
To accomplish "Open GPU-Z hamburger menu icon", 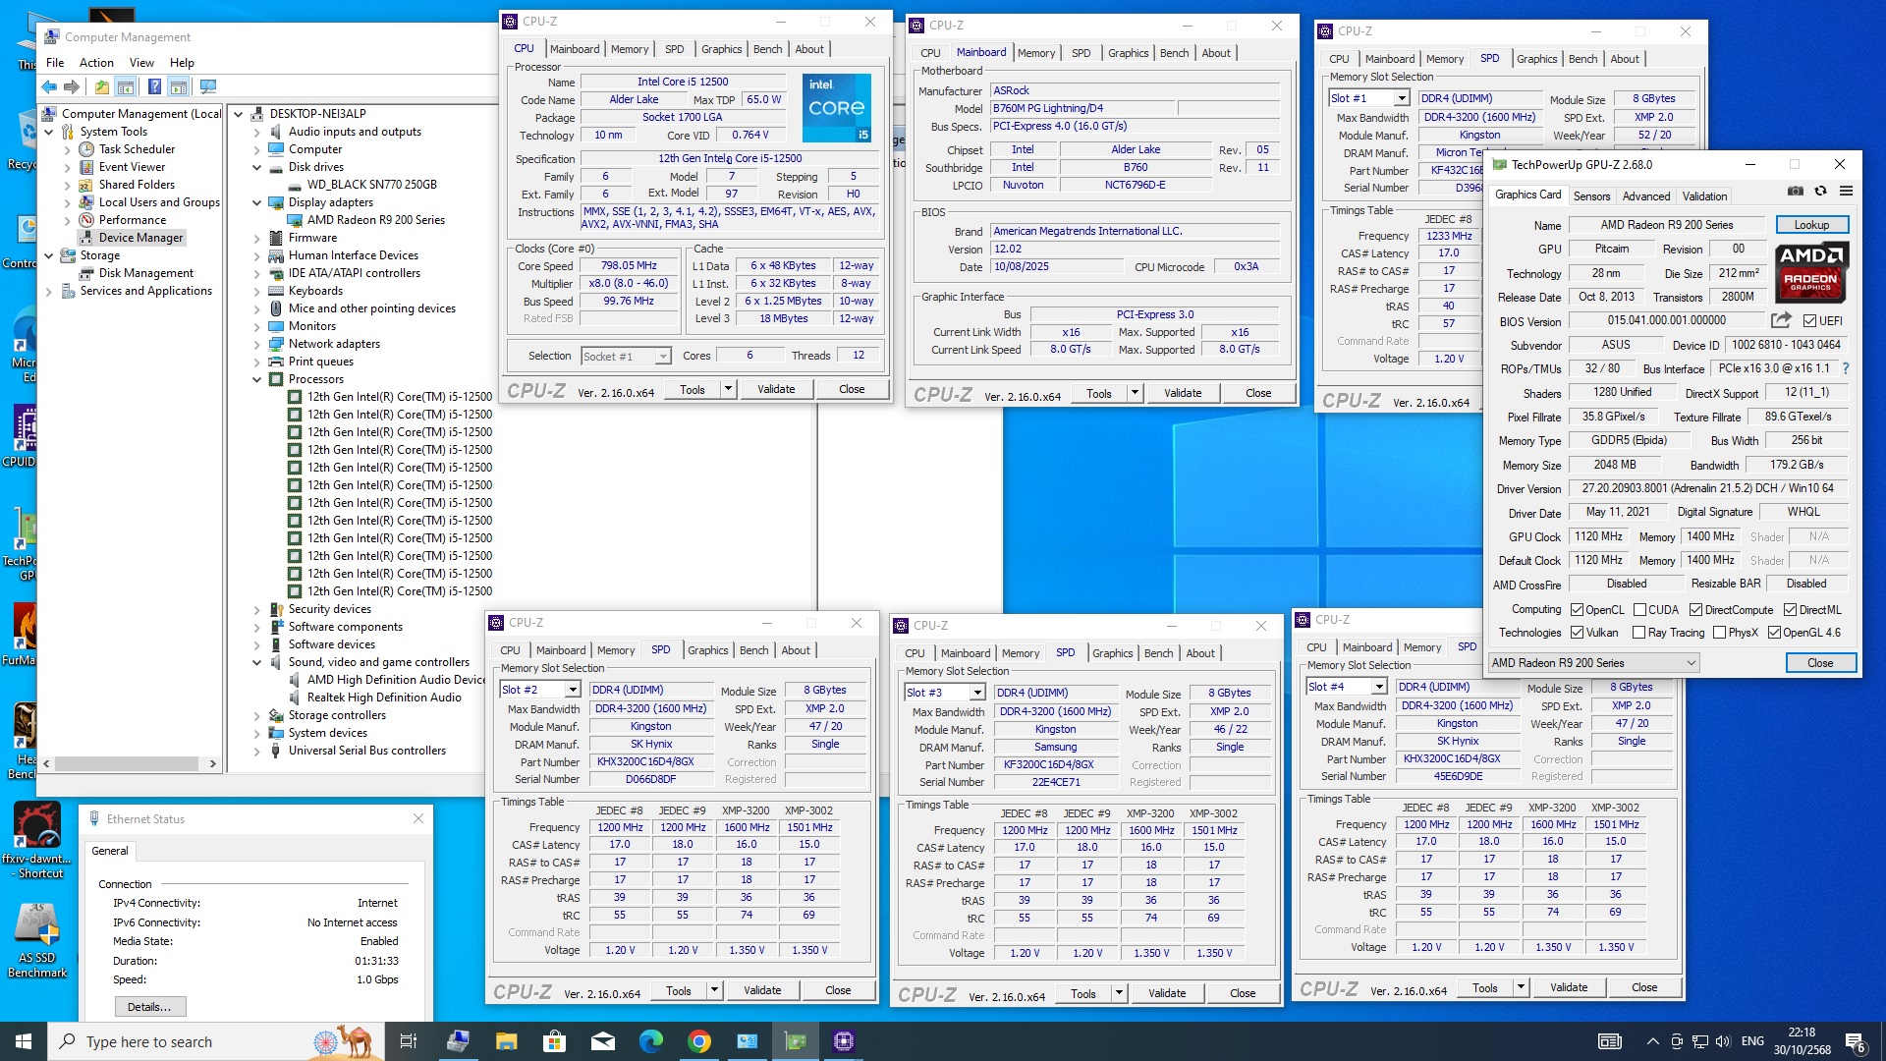I will coord(1846,191).
